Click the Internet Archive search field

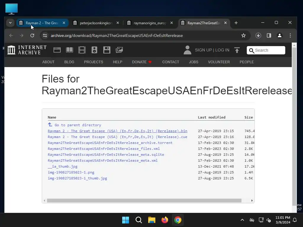point(266,50)
